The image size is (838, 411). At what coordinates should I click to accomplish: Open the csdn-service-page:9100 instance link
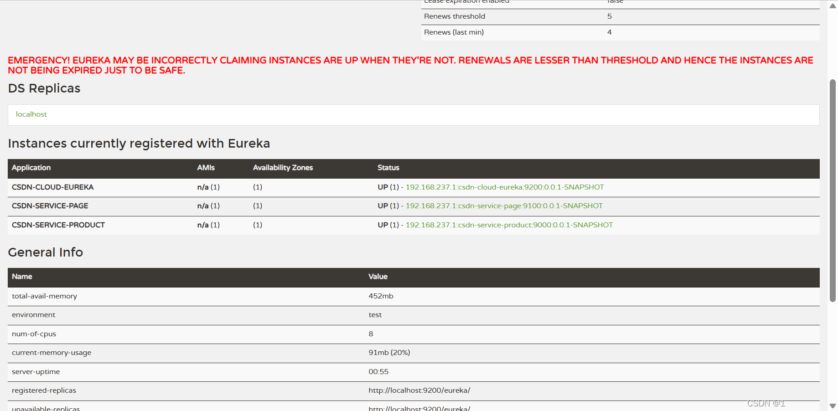coord(503,205)
